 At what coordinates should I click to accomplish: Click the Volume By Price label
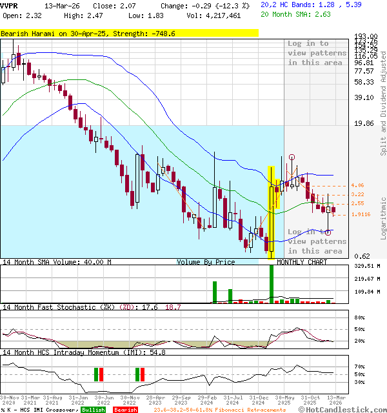206,263
